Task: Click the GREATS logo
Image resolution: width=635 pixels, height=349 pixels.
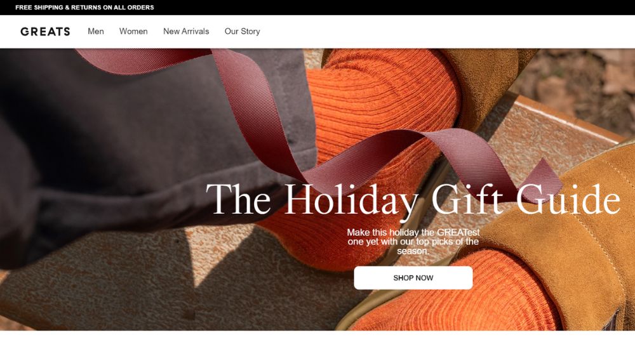Action: point(45,32)
